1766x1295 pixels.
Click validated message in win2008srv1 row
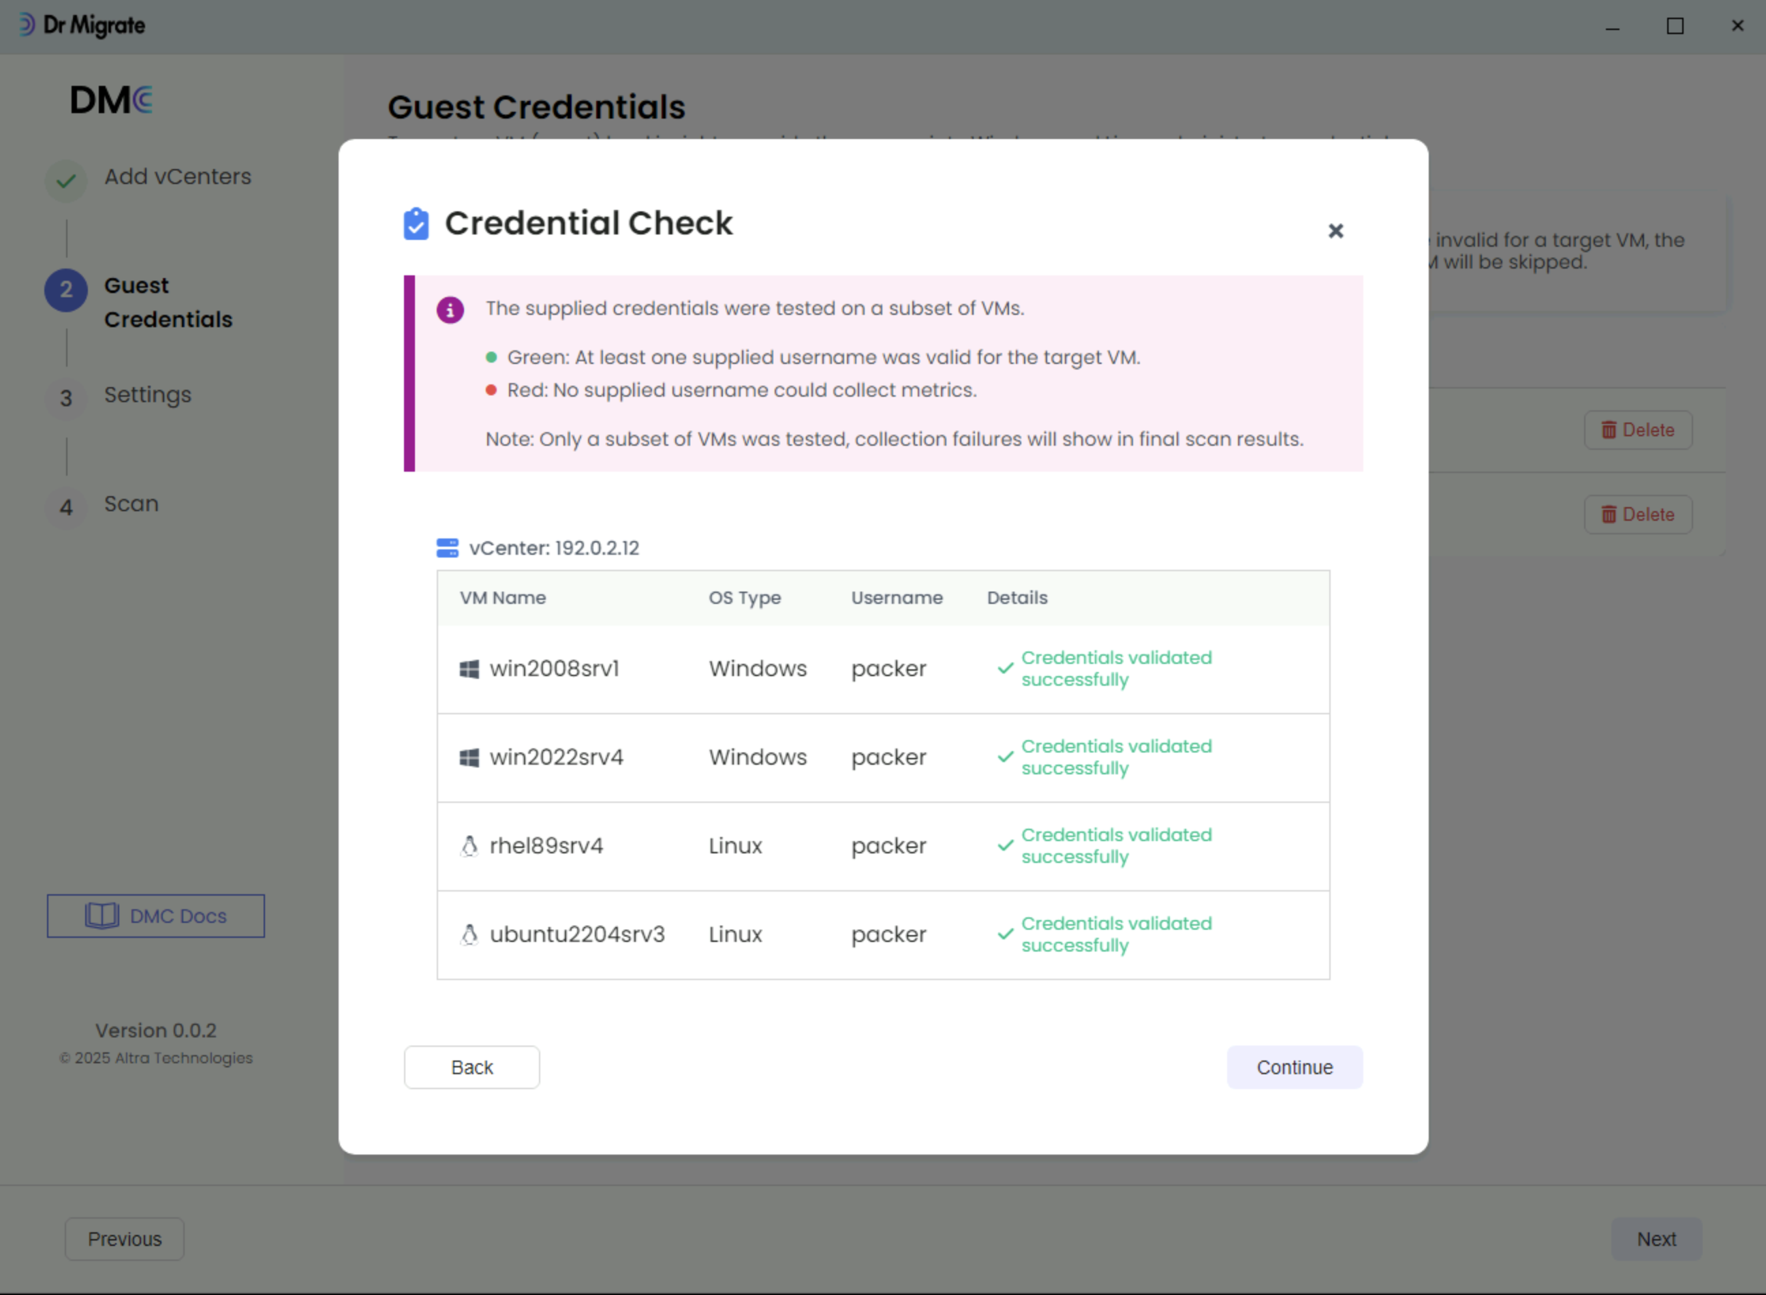[1117, 669]
